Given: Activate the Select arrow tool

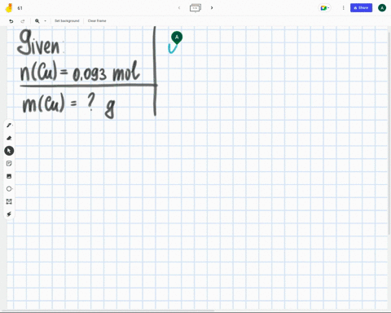Looking at the screenshot, I should coord(9,151).
